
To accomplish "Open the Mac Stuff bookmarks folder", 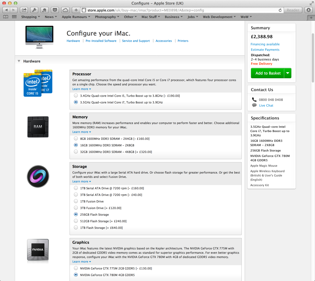I will (151, 17).
